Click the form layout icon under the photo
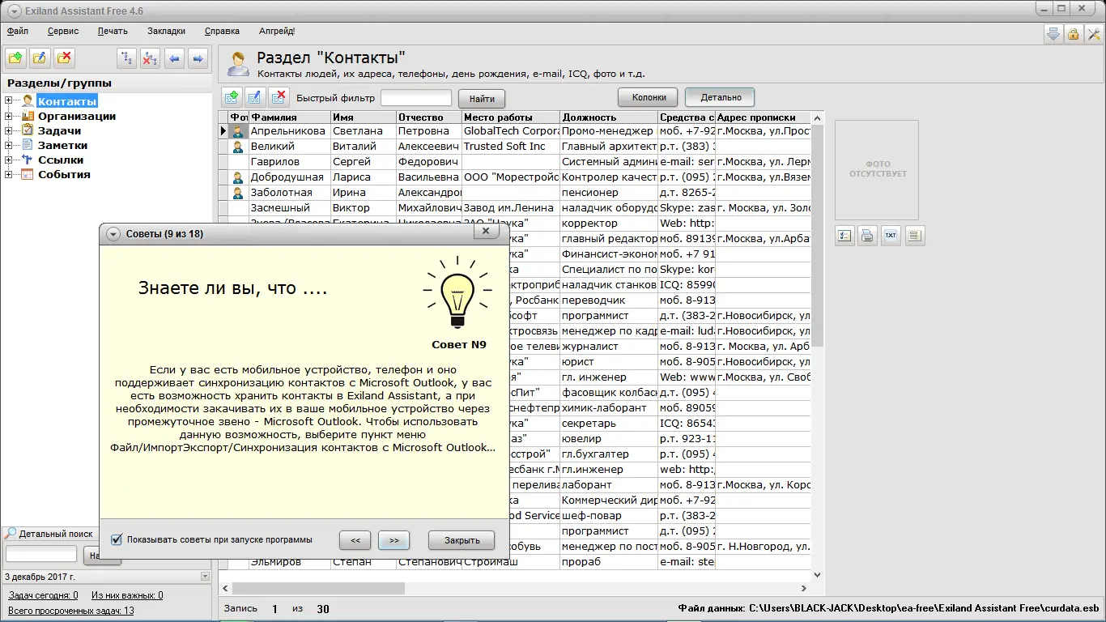The image size is (1106, 622). click(x=915, y=236)
